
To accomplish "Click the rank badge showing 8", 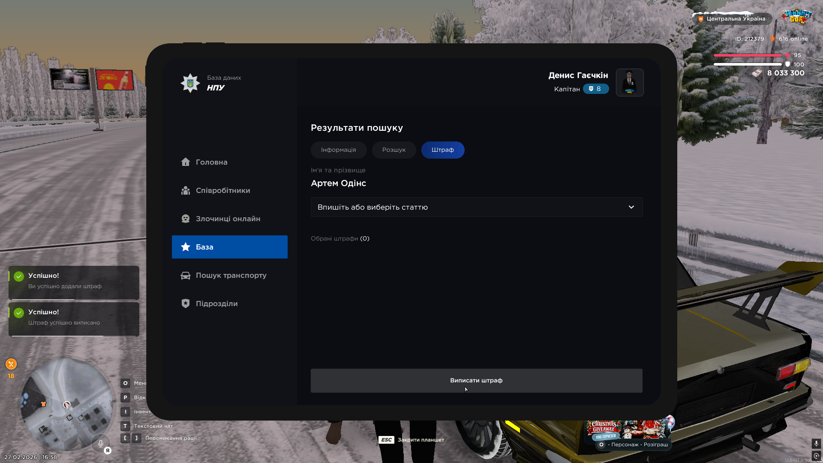I will [595, 89].
